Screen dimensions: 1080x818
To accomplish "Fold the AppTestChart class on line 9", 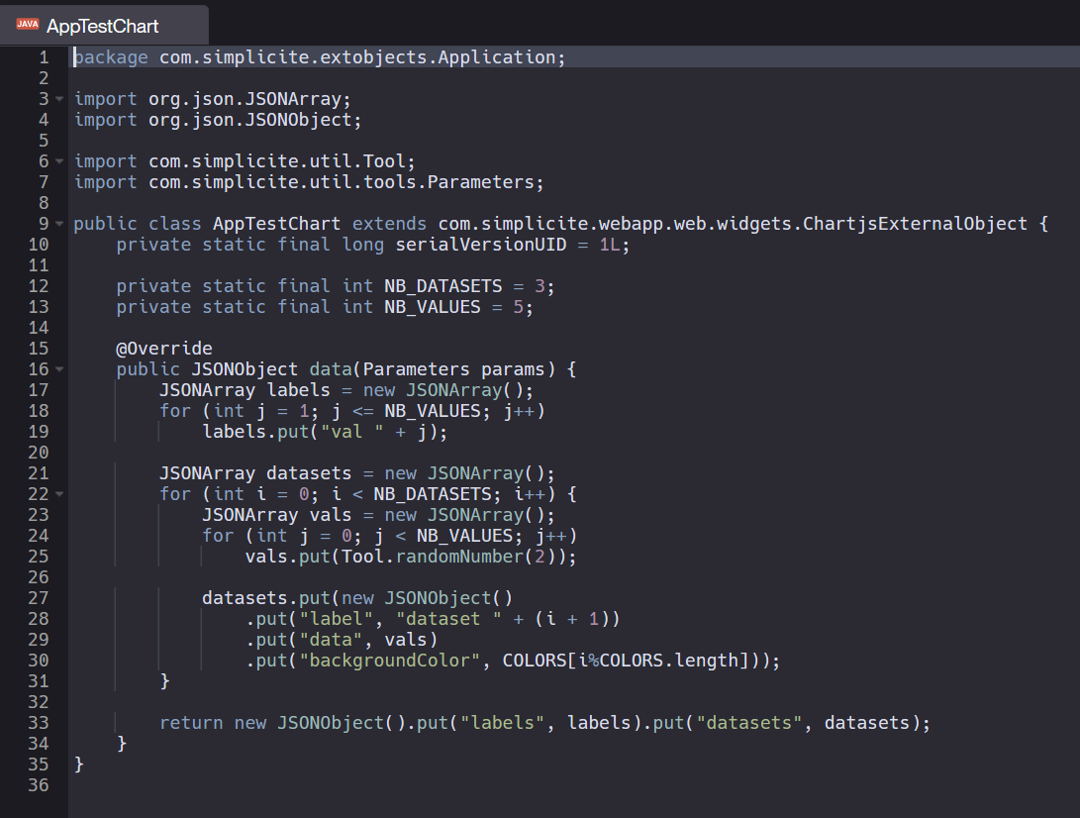I will pos(60,224).
